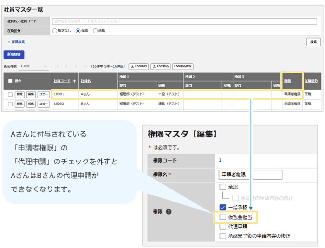This screenshot has height=248, width=325.
Task: Select 退職 radio button
Action: (x=95, y=31)
